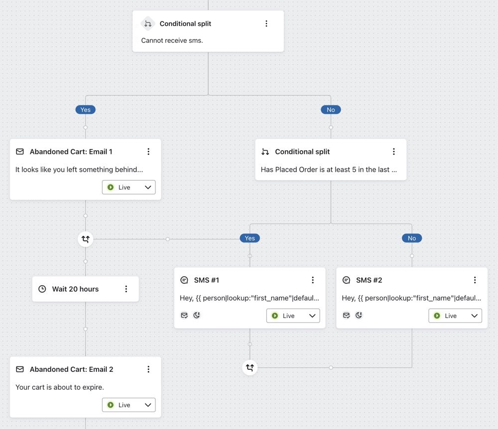Screen dimensions: 498x429
Task: Click the quiet hours moon icon under SMS #1
Action: (x=196, y=315)
